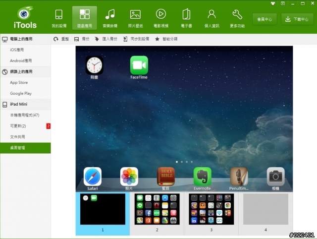Click the Camera dock icon

275,177
